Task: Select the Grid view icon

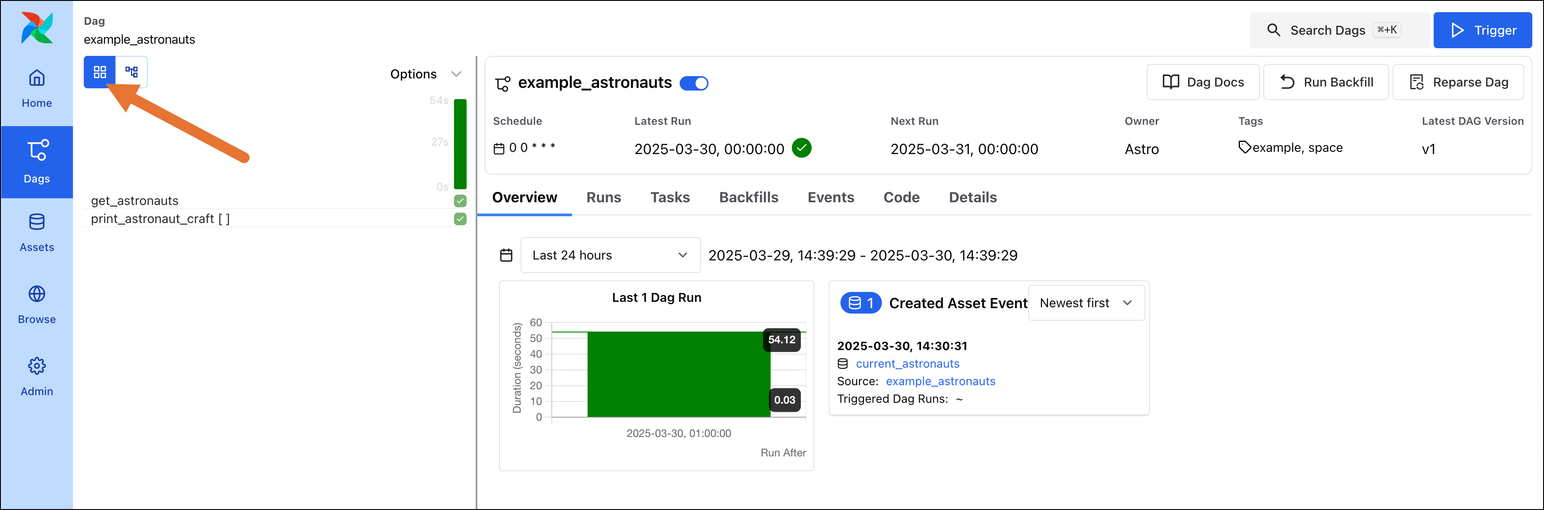Action: pos(100,72)
